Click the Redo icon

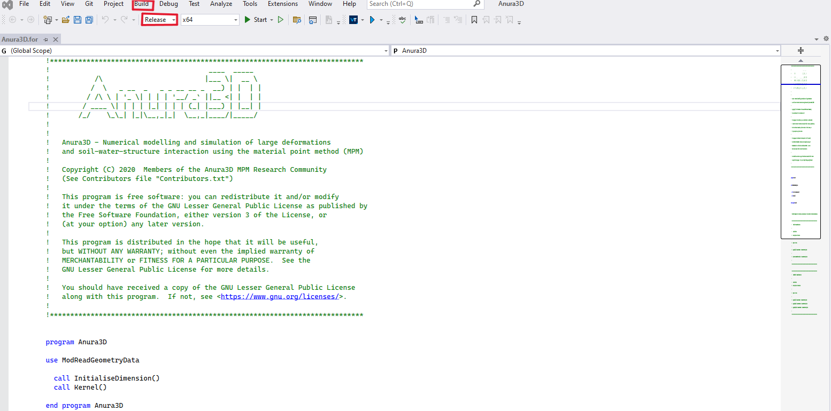point(124,19)
